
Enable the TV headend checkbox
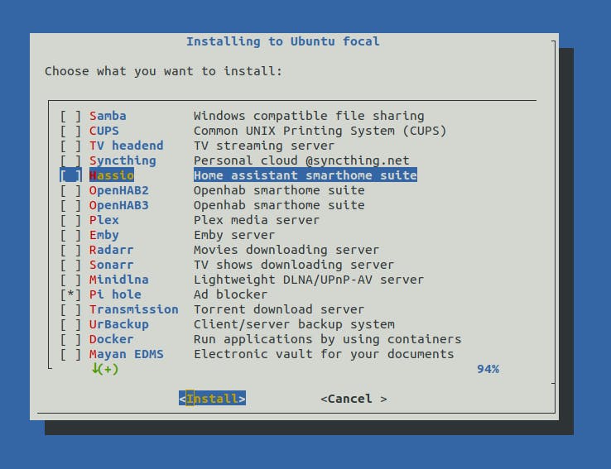pyautogui.click(x=70, y=146)
